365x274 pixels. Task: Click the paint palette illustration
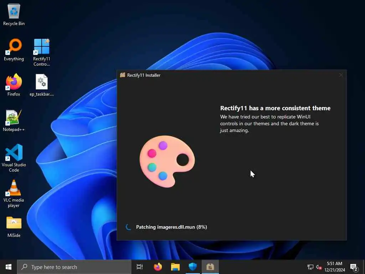pyautogui.click(x=167, y=161)
